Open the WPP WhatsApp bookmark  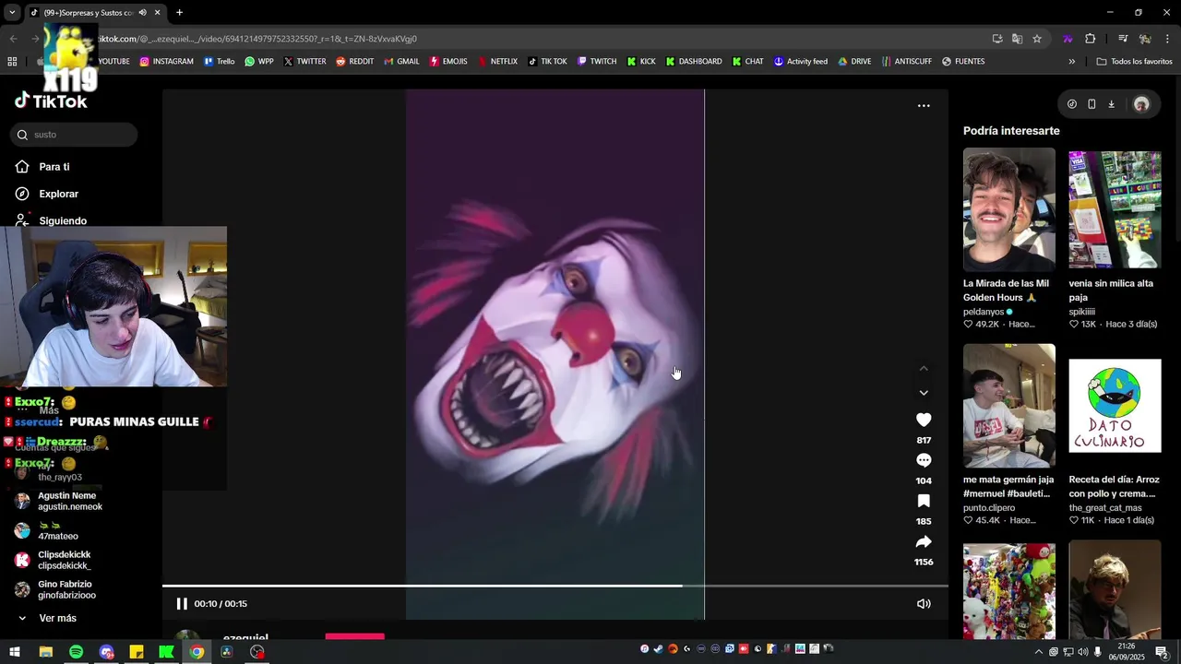pyautogui.click(x=259, y=62)
